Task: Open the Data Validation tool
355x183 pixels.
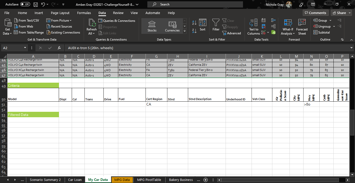Action: pos(264,32)
